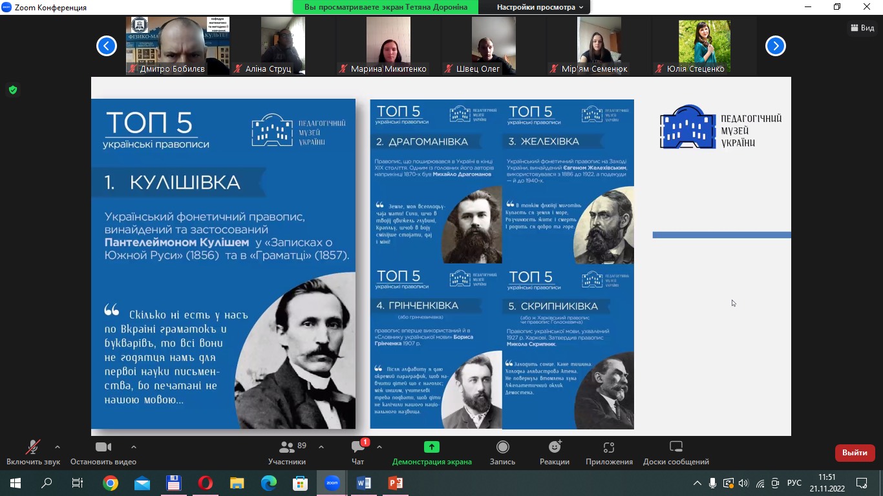The width and height of the screenshot is (883, 496).
Task: Start recording with the Запись button
Action: tap(502, 453)
